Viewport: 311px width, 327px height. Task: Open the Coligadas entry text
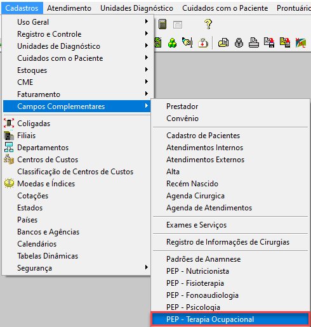(34, 124)
